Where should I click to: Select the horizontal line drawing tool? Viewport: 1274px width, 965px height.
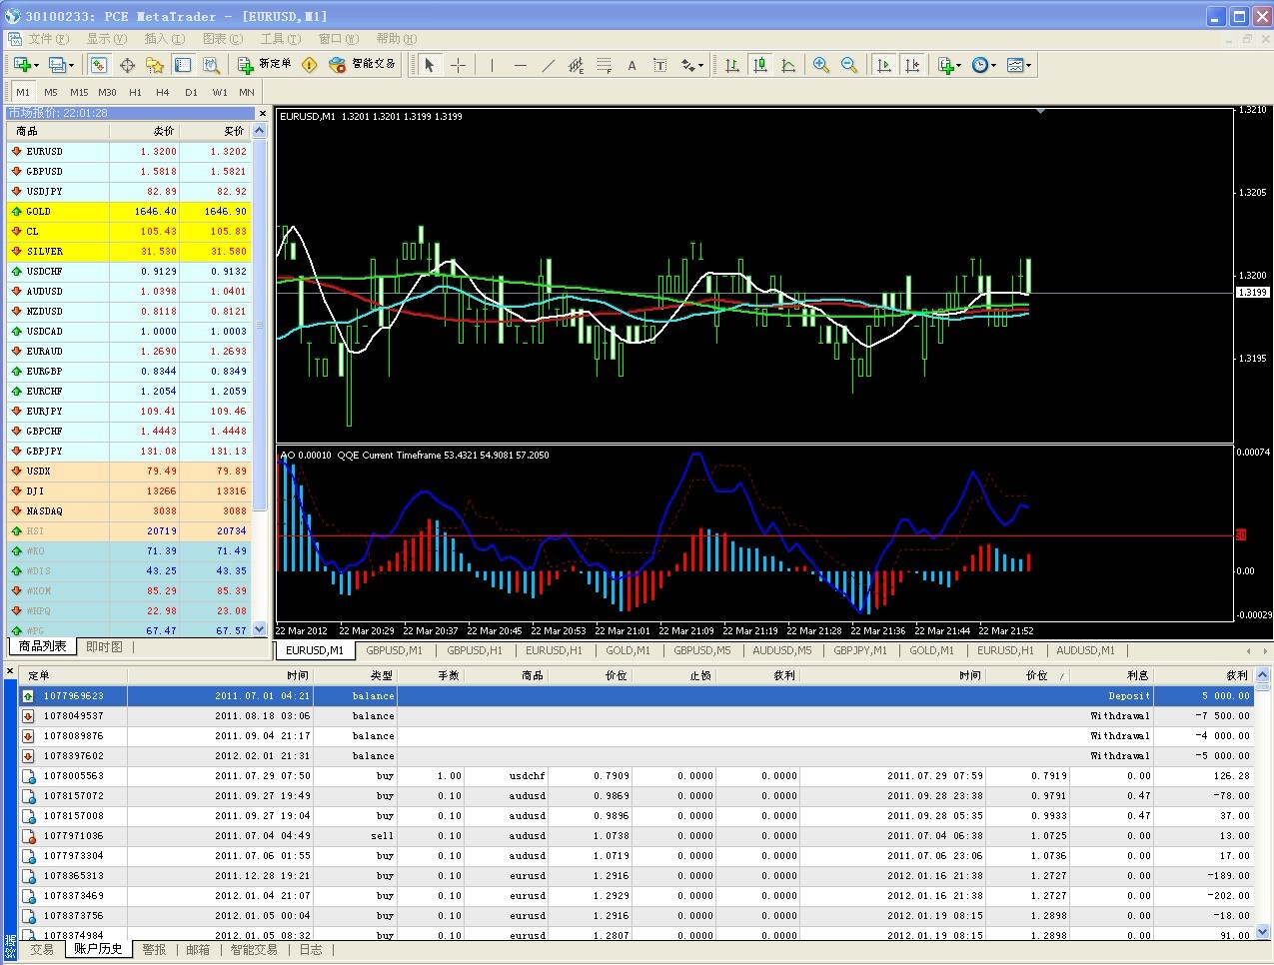click(x=520, y=65)
